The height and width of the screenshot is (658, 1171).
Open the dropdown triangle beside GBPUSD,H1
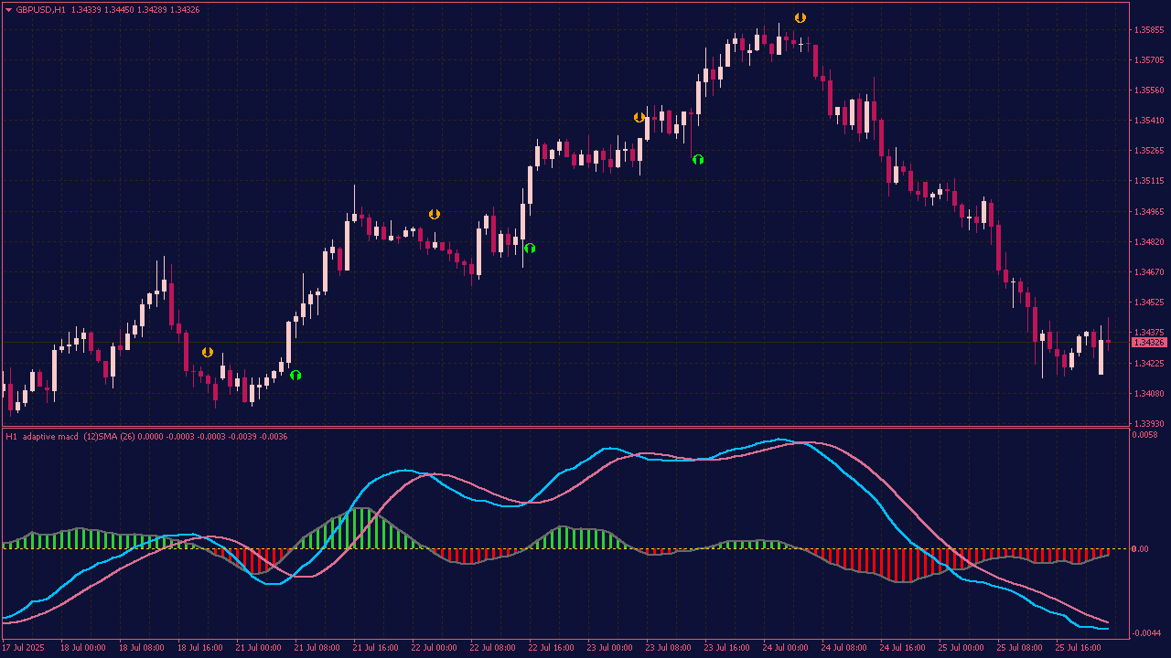point(9,9)
